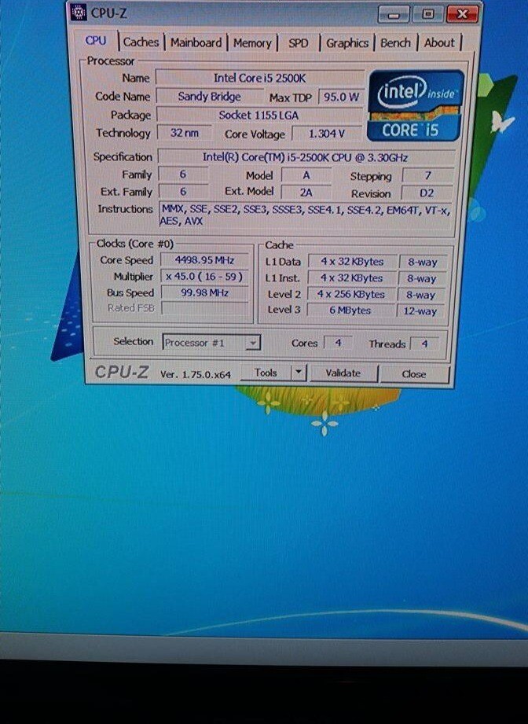This screenshot has width=528, height=724.
Task: Open the Graphics tab
Action: (347, 43)
